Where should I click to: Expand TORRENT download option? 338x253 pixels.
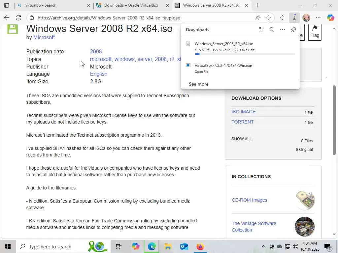click(242, 122)
